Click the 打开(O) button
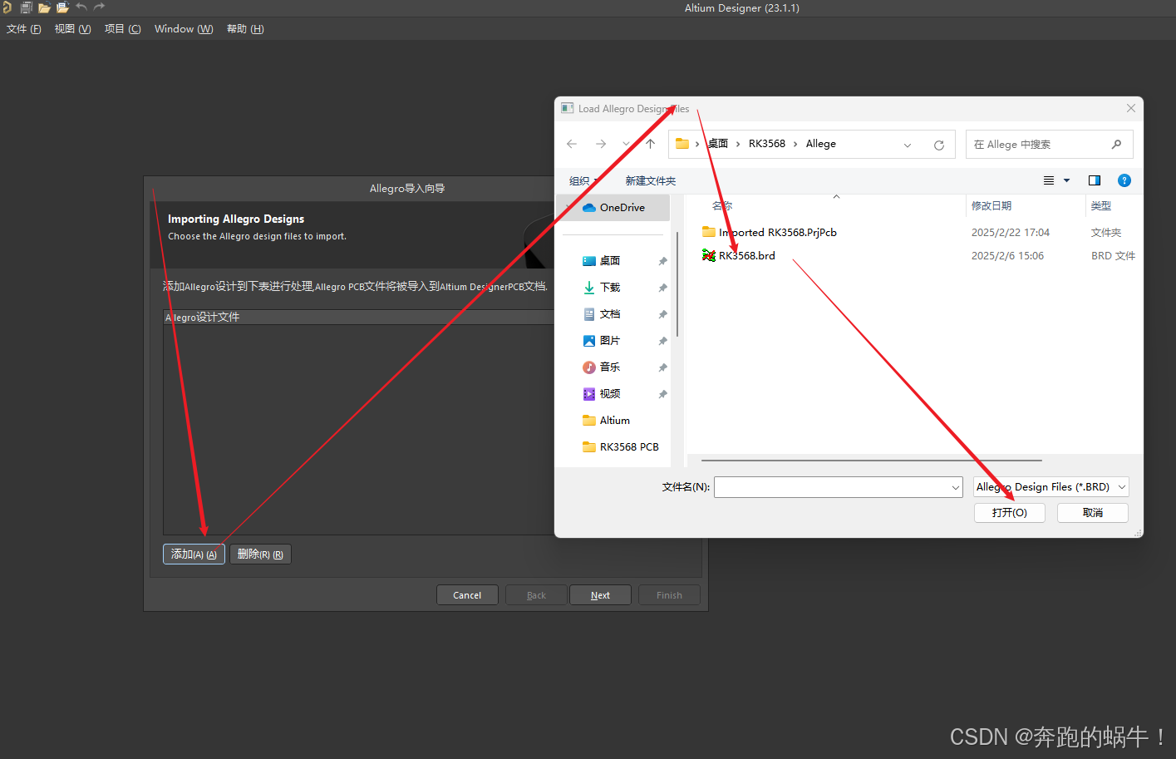The image size is (1176, 759). (1010, 513)
